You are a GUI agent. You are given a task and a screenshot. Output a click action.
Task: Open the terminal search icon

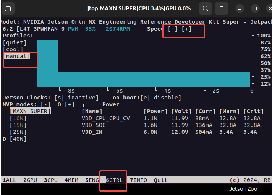tap(206, 8)
